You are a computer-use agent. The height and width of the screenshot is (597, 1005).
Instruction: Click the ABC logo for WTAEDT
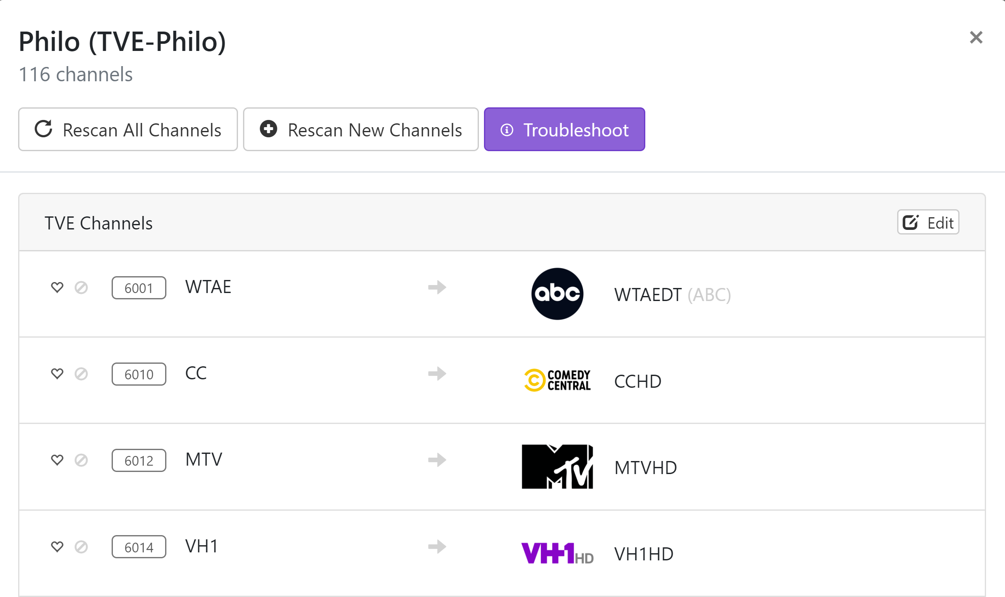pos(557,294)
